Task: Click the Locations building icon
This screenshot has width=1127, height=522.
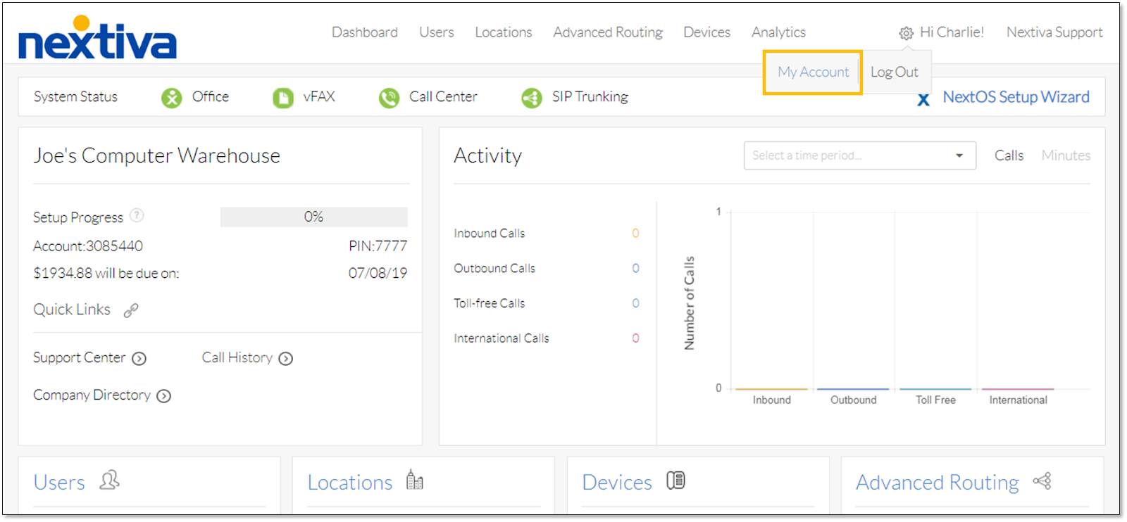Action: click(415, 480)
